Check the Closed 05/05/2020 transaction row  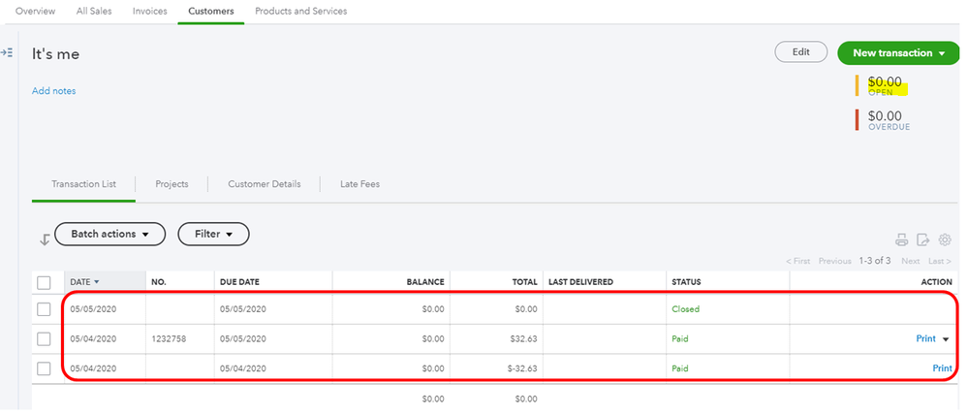pos(44,309)
